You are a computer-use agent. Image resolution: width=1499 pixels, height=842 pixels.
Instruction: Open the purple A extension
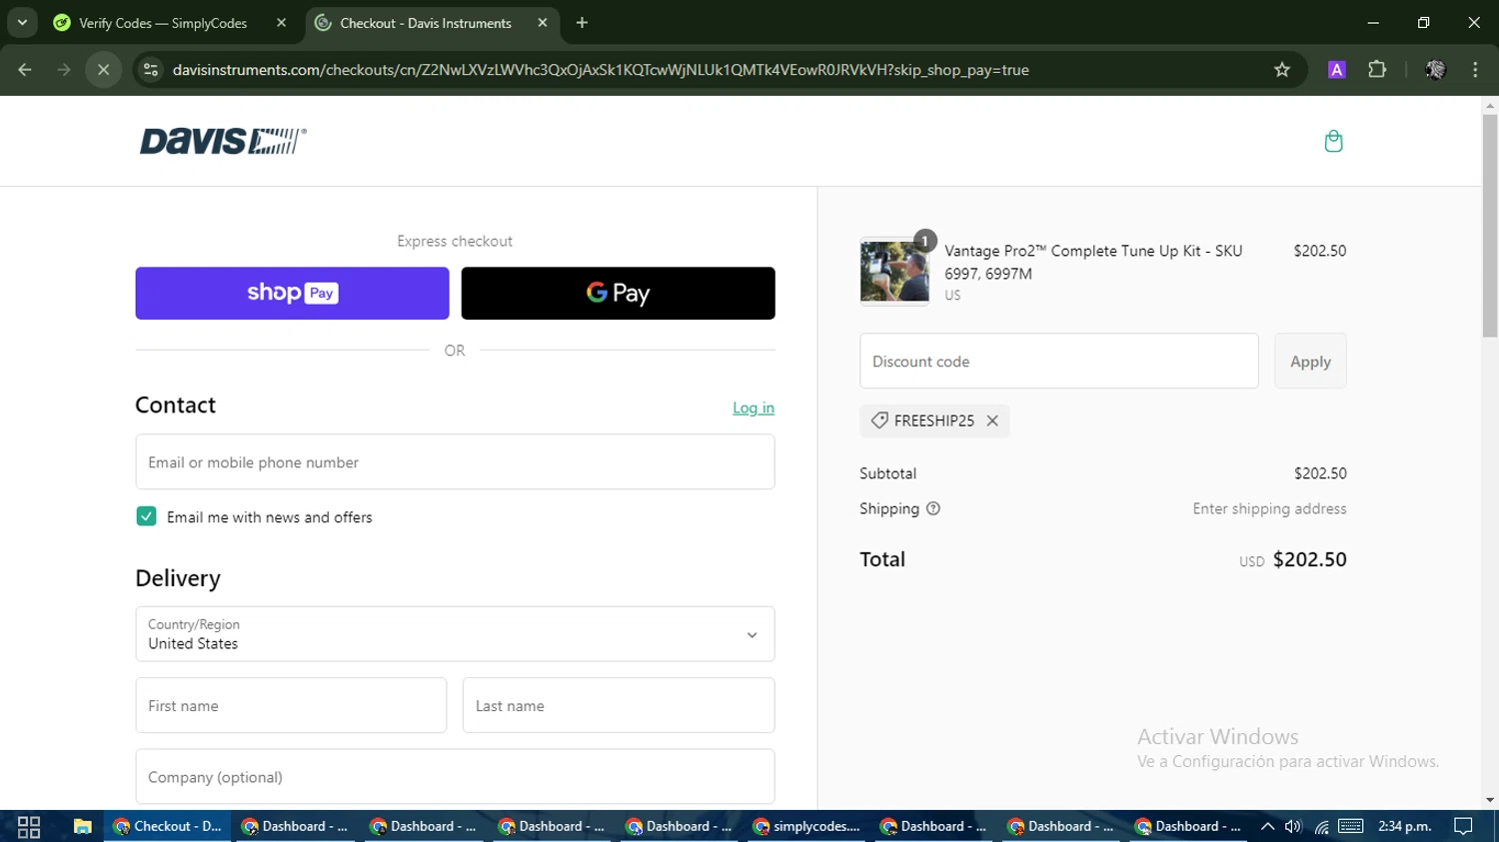pyautogui.click(x=1336, y=70)
